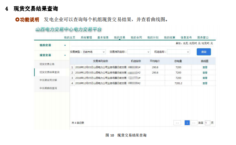
Task: Open 中长期合同分解 in the sidebar
Action: (48, 80)
